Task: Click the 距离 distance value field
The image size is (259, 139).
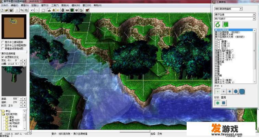Action: (16, 99)
